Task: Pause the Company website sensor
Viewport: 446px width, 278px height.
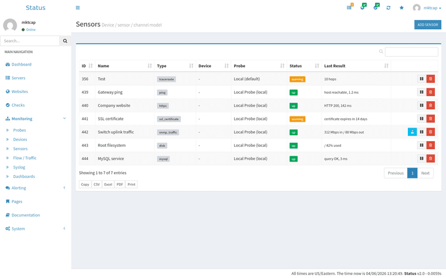Action: click(x=421, y=105)
